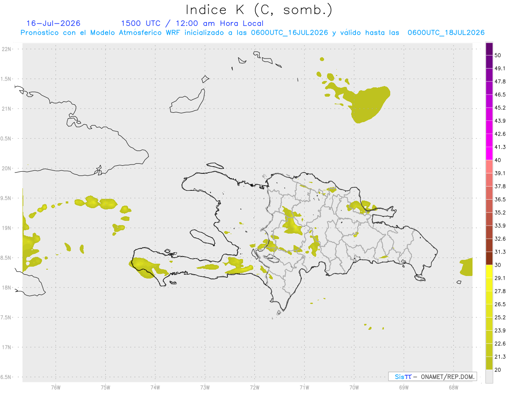
Task: Click the color scale value '42.6'
Action: click(x=500, y=134)
